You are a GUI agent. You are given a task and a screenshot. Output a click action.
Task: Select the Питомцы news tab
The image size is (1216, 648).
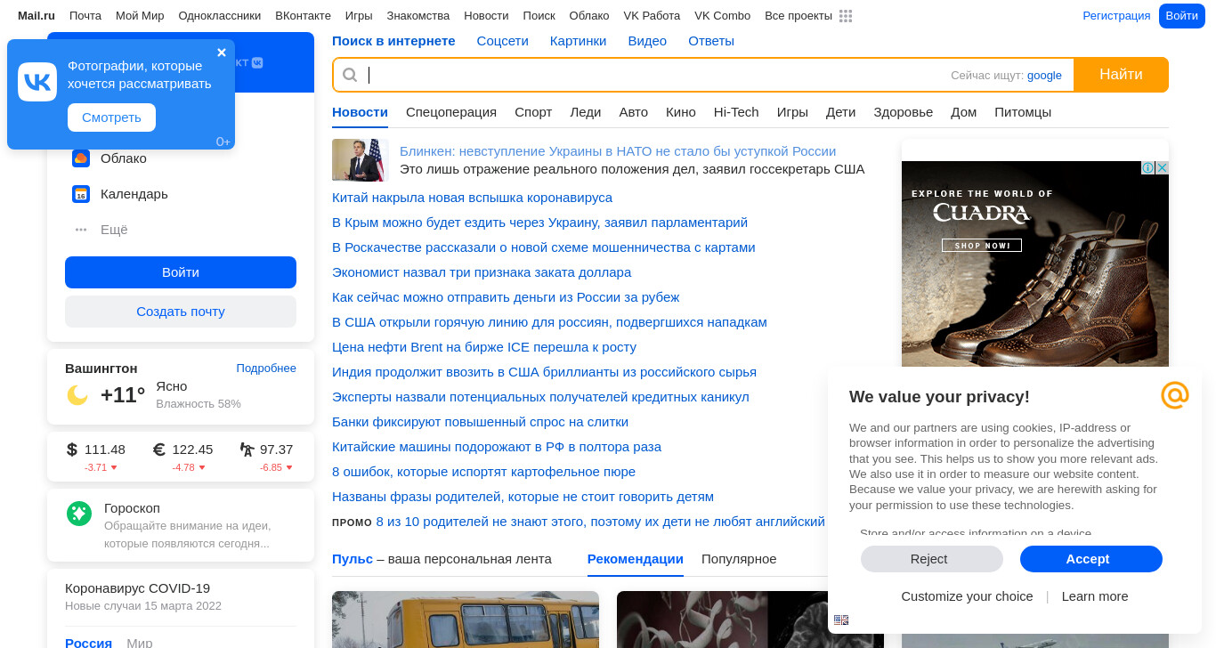(1023, 112)
